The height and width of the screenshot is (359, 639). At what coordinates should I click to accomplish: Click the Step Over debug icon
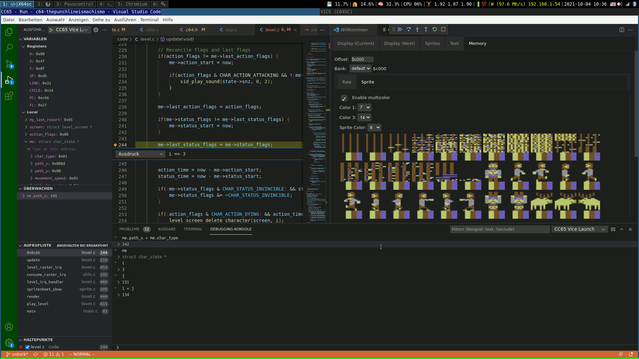click(409, 30)
